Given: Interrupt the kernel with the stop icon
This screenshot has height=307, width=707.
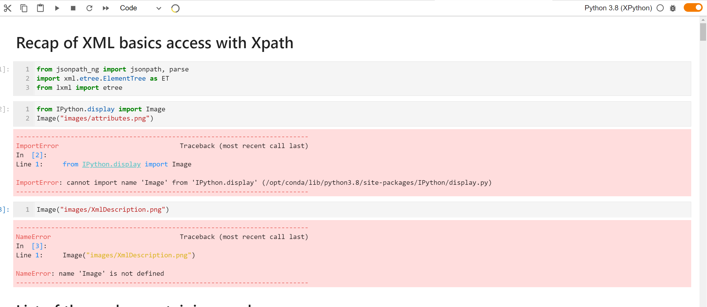Looking at the screenshot, I should (x=73, y=8).
